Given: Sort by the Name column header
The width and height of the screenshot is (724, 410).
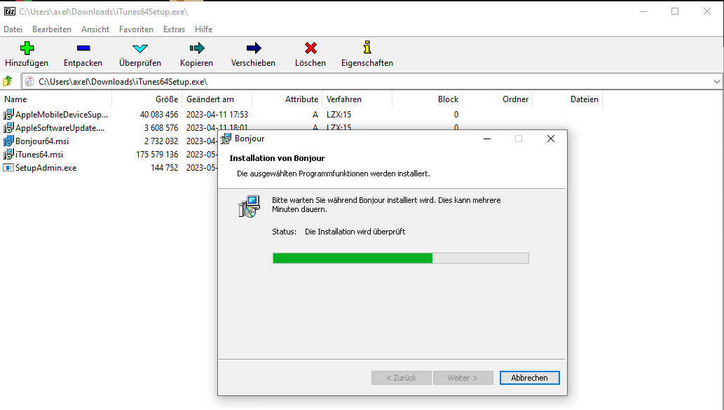Looking at the screenshot, I should click(56, 99).
